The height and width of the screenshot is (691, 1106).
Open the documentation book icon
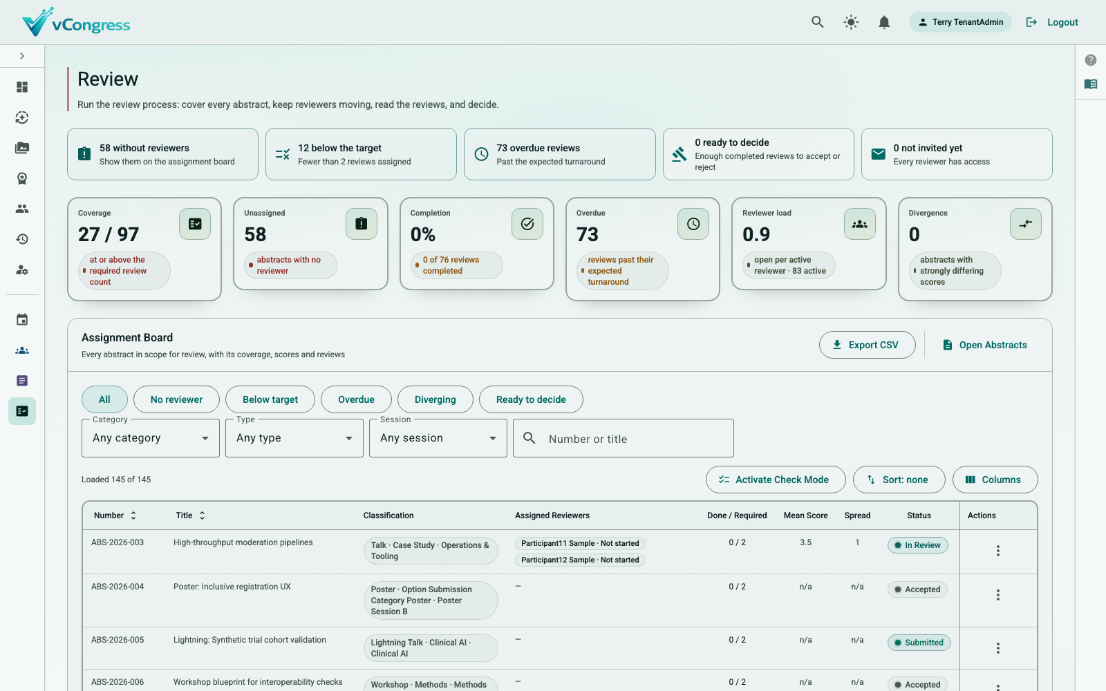point(1091,84)
